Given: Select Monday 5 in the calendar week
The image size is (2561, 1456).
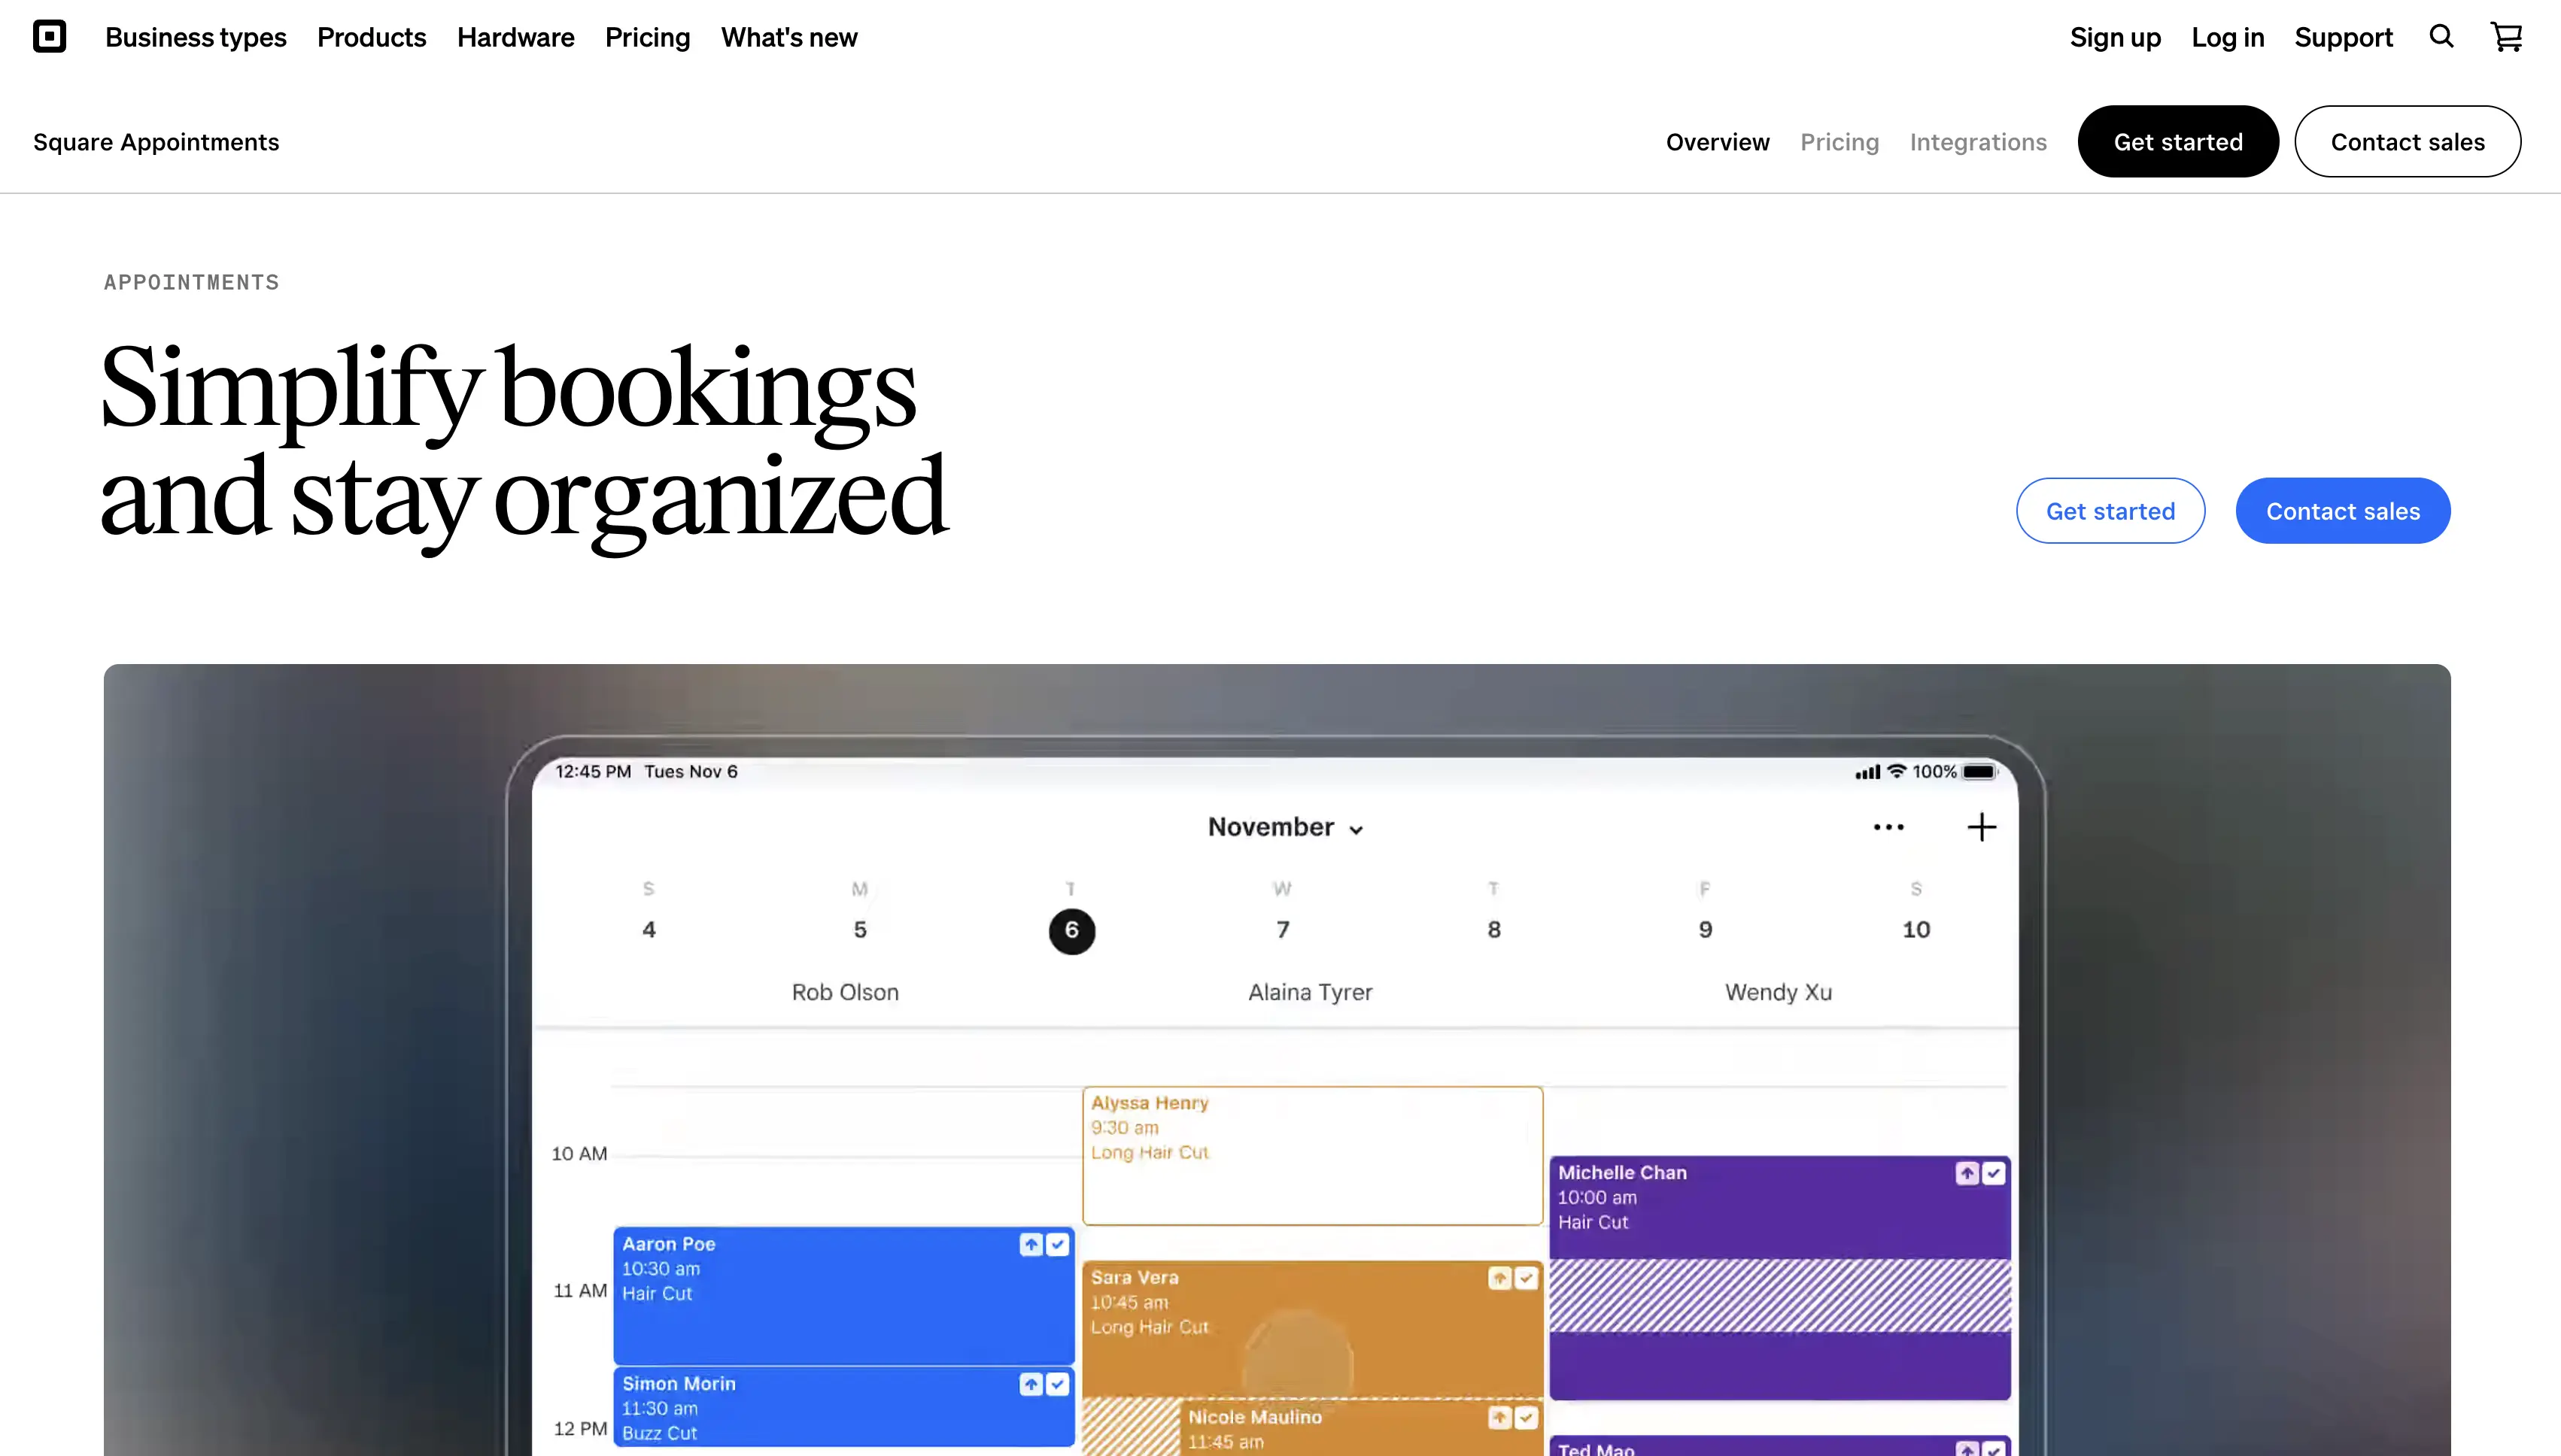Looking at the screenshot, I should point(861,929).
